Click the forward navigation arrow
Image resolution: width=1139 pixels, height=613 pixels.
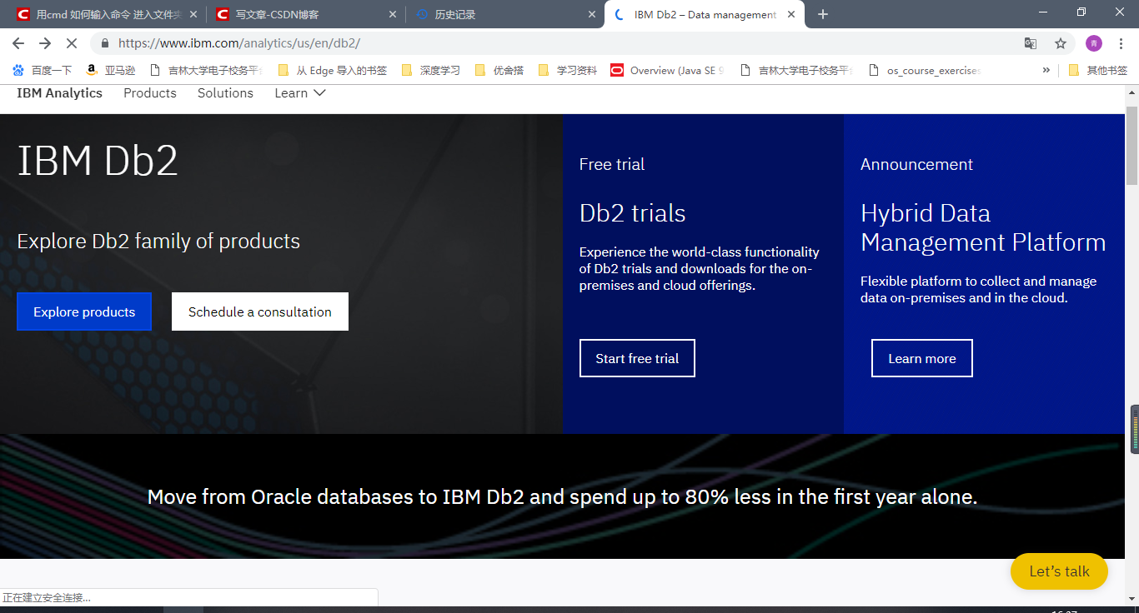click(46, 42)
